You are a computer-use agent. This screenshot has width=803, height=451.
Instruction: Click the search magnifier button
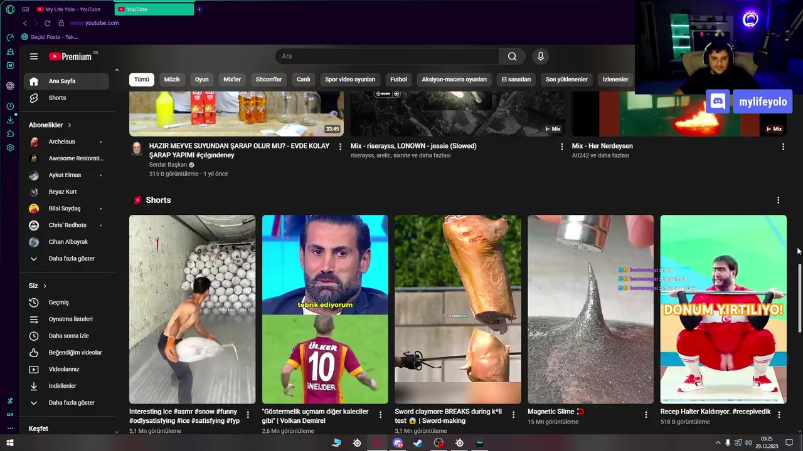point(513,56)
